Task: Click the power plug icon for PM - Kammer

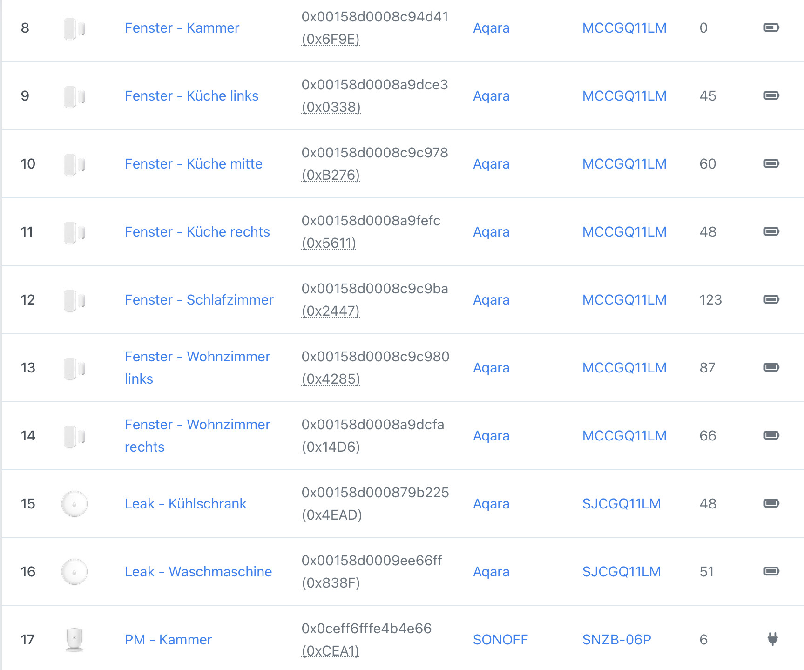Action: [x=772, y=639]
